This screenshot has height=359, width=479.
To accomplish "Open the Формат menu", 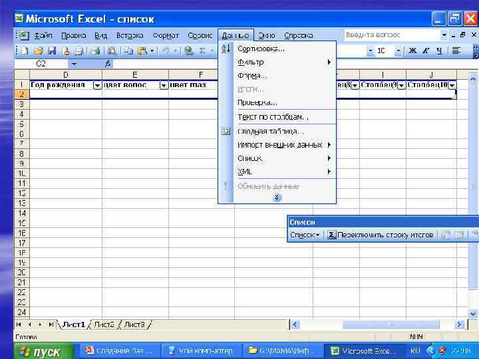I will click(166, 35).
